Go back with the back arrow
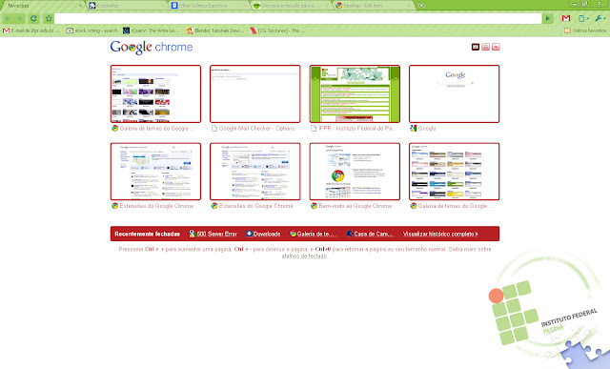This screenshot has width=610, height=369. pyautogui.click(x=9, y=18)
